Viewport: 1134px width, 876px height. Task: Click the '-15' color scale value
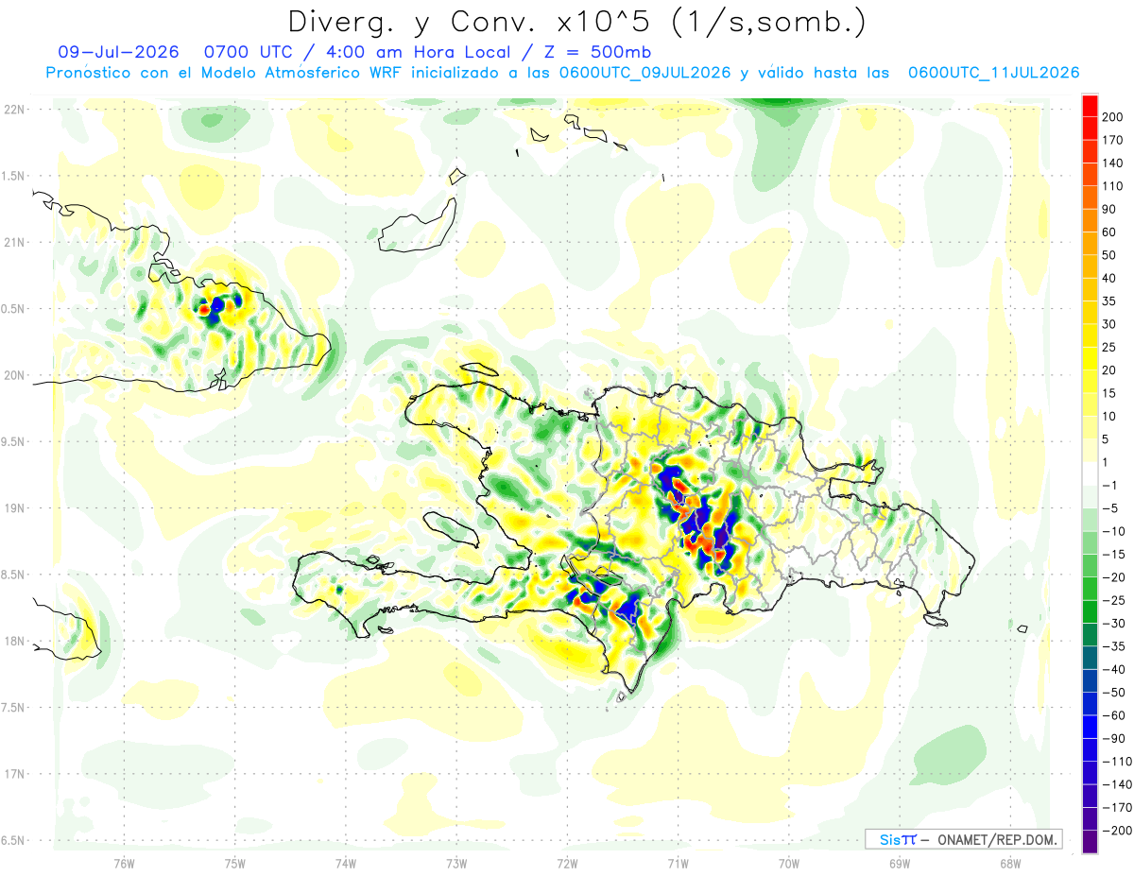point(1114,554)
